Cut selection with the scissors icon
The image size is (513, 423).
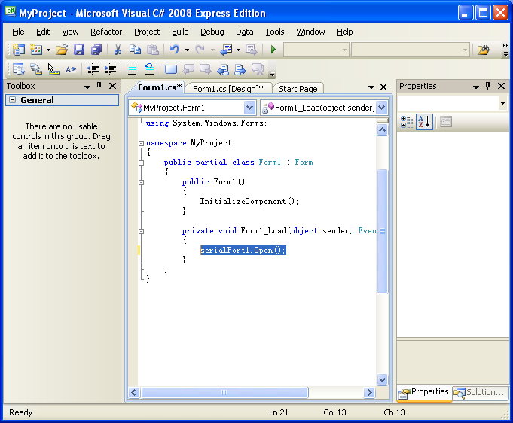coord(118,50)
